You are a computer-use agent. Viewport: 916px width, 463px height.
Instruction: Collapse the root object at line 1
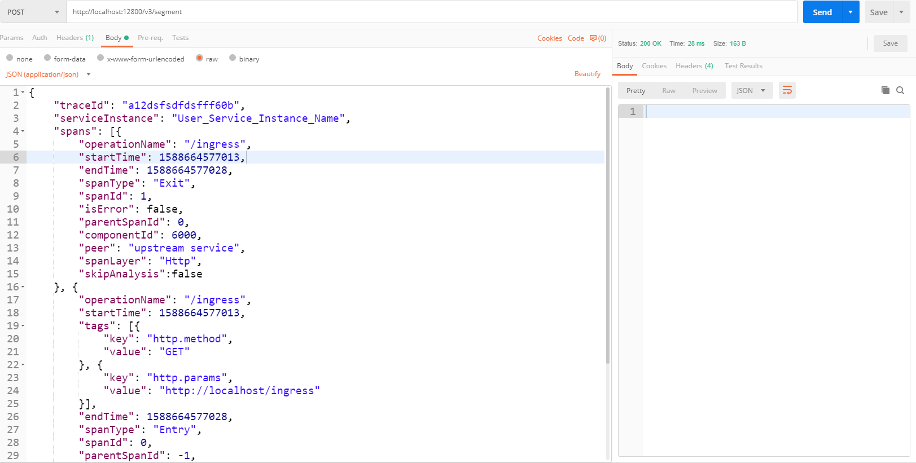tap(23, 92)
